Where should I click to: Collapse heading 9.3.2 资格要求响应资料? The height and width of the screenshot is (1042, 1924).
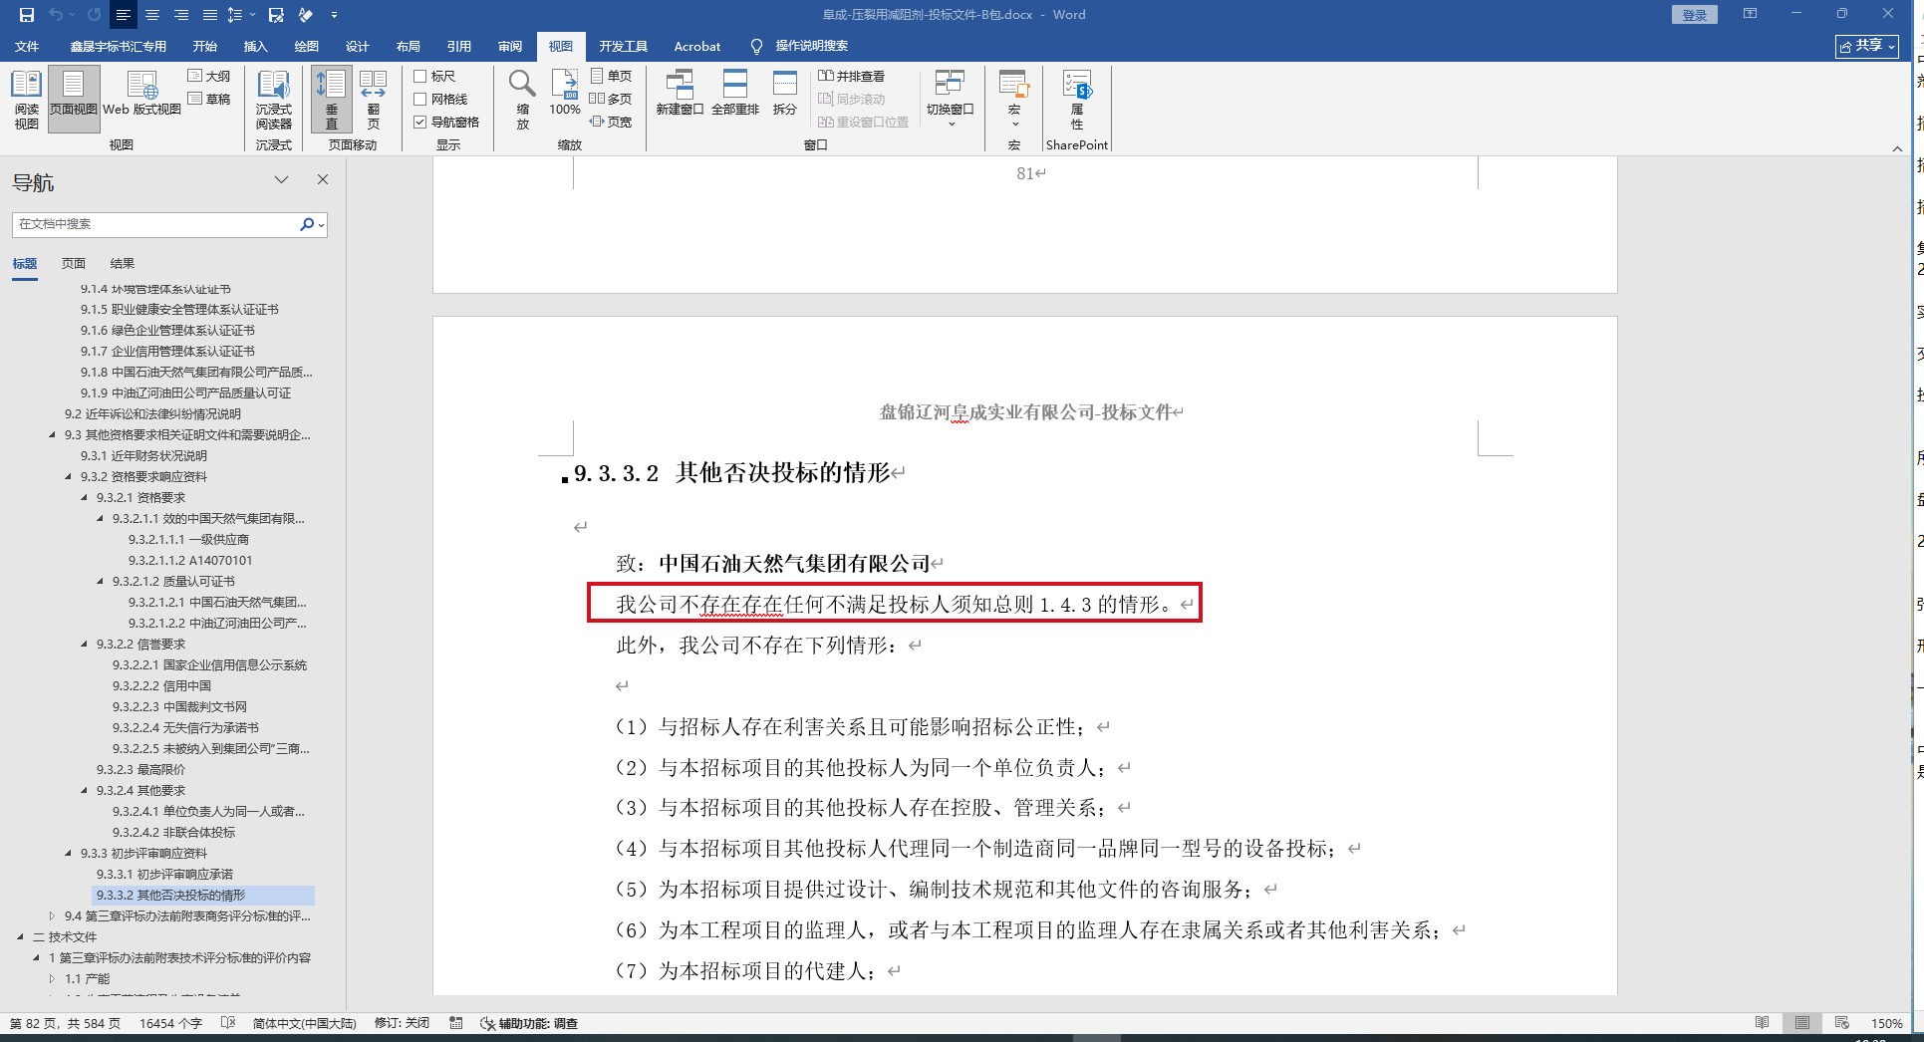(x=69, y=476)
